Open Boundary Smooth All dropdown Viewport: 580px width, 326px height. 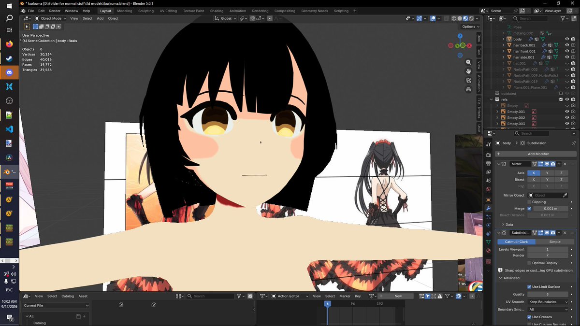548,310
